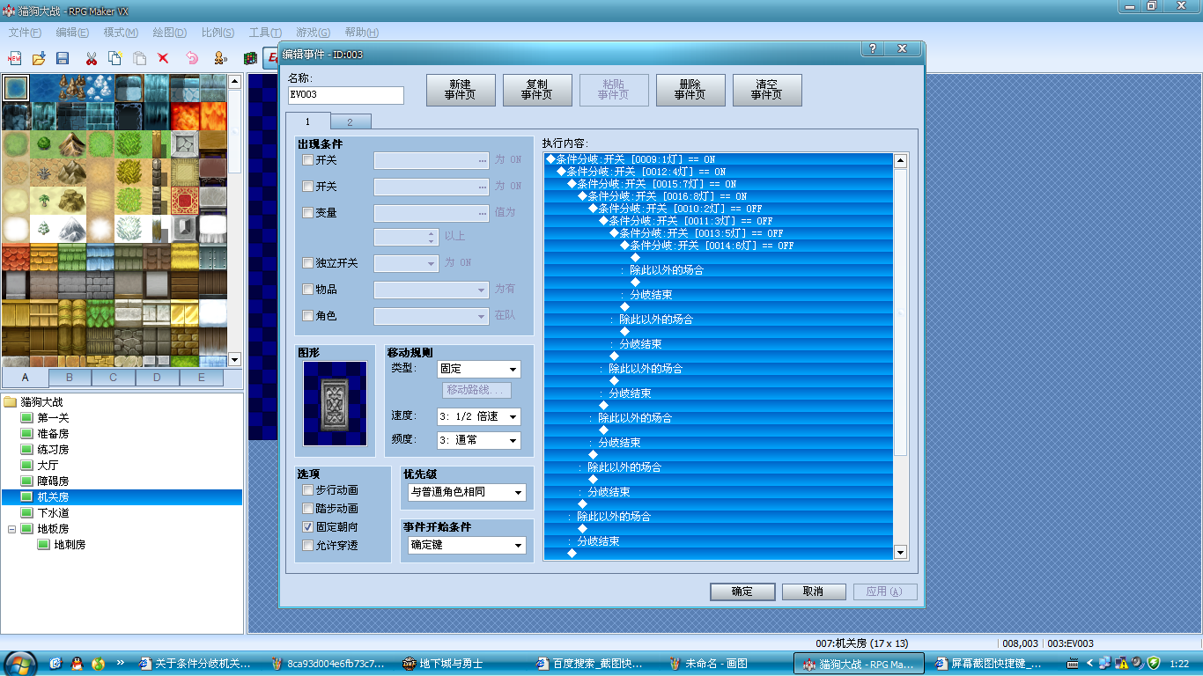The image size is (1203, 676).
Task: Select the first water tile in palette
Action: (16, 88)
